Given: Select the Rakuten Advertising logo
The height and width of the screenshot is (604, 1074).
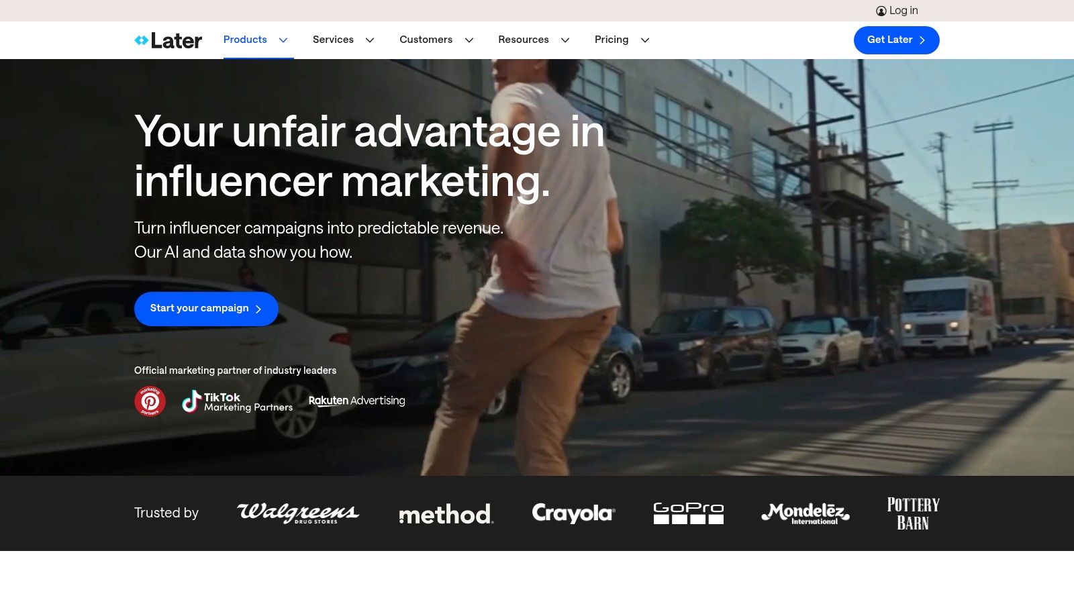Looking at the screenshot, I should [x=356, y=401].
